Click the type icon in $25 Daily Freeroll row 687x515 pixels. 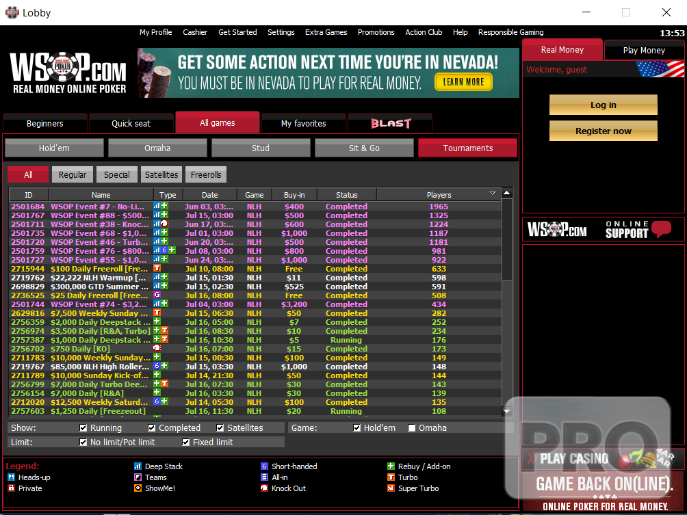click(157, 295)
